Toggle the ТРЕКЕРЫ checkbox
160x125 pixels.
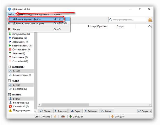10,95
